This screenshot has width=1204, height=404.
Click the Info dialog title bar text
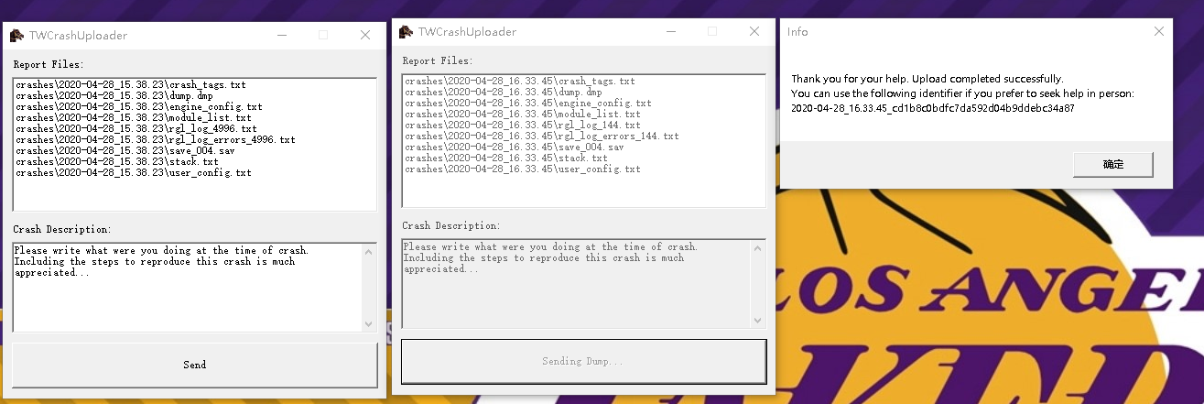[797, 32]
